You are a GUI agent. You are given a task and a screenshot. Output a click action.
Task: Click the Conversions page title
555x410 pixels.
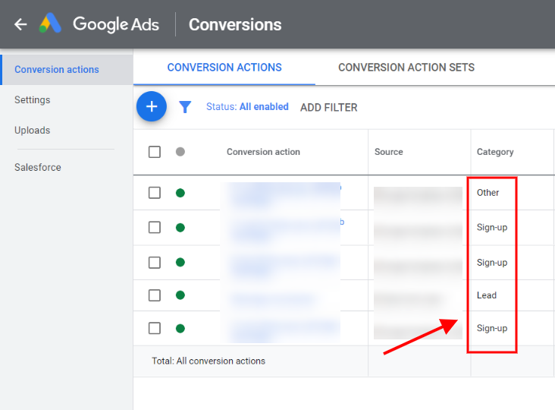point(235,24)
